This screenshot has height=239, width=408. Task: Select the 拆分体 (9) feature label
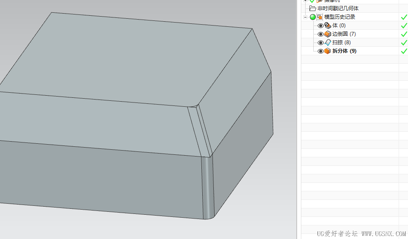pos(344,51)
